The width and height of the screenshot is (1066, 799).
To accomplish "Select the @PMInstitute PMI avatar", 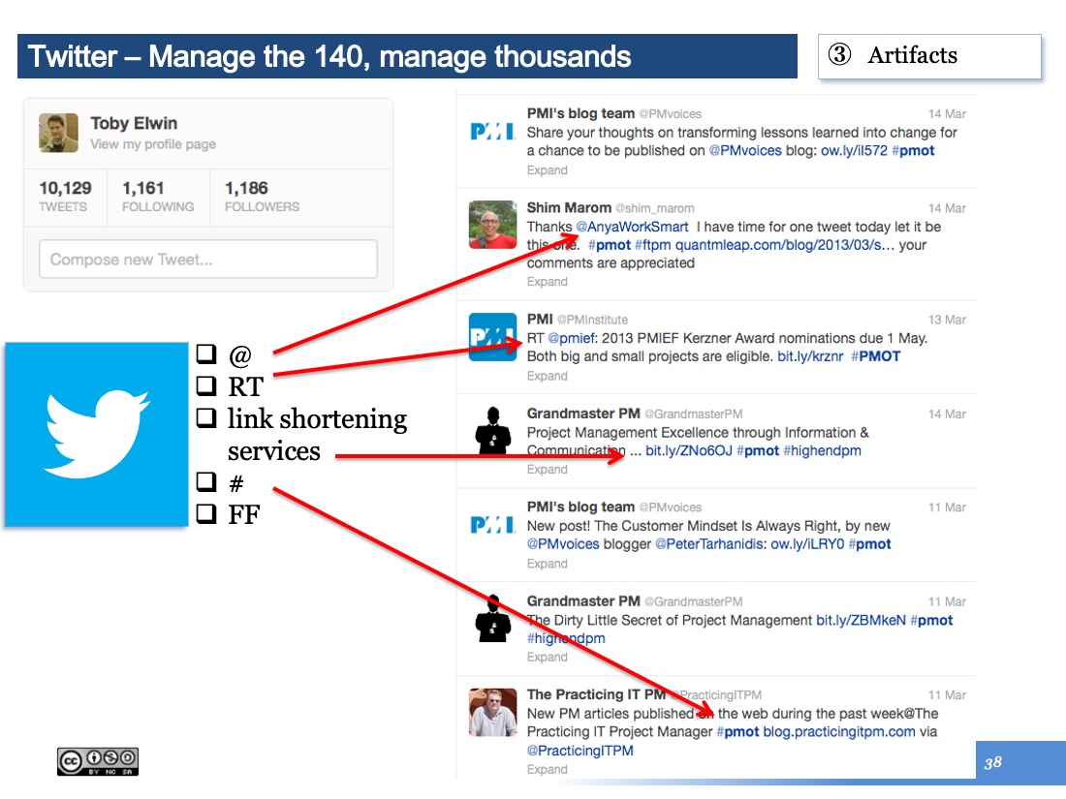I will pyautogui.click(x=492, y=336).
